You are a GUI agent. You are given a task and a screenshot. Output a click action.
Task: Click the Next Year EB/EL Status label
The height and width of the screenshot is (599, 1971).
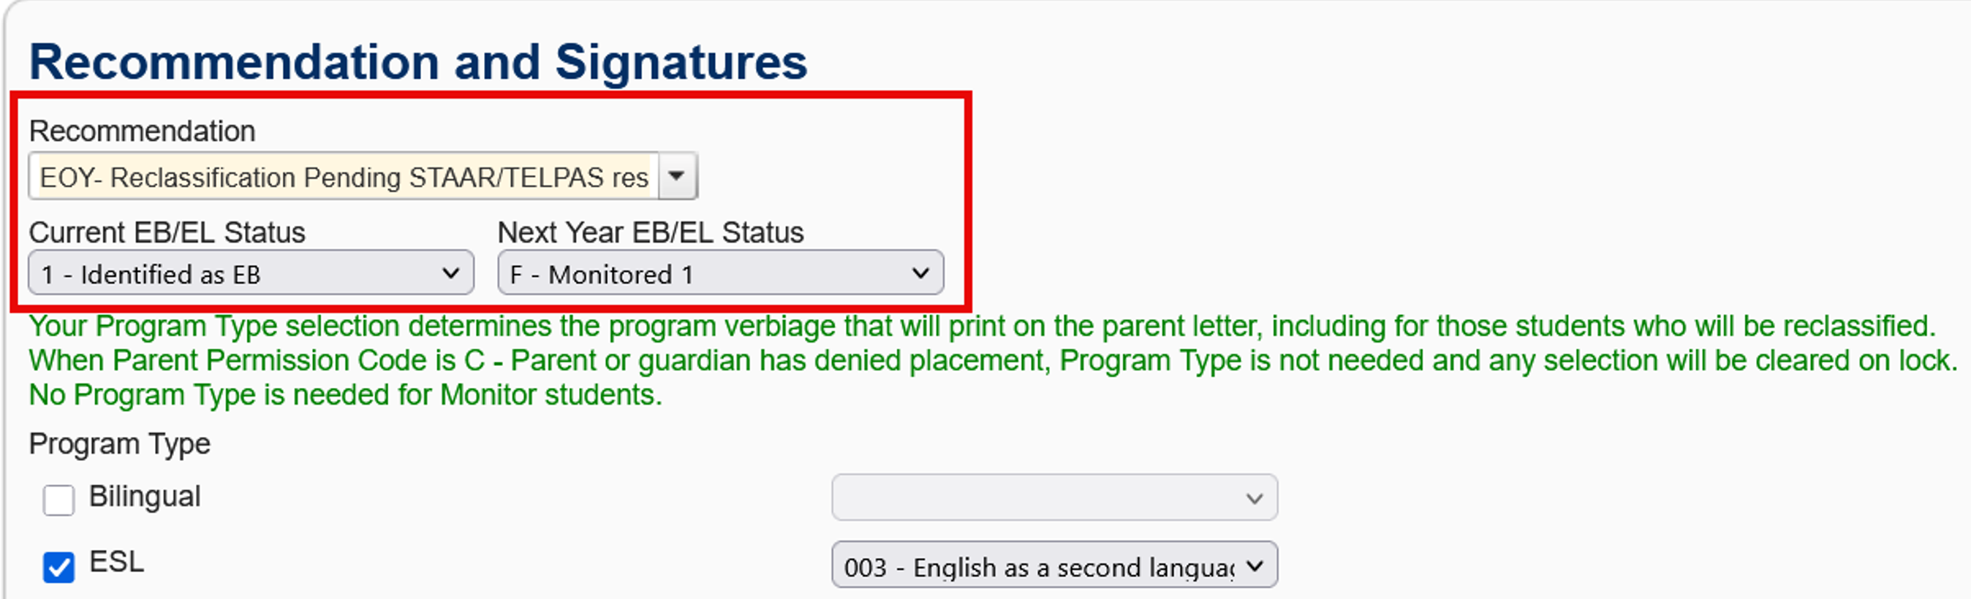tap(651, 232)
